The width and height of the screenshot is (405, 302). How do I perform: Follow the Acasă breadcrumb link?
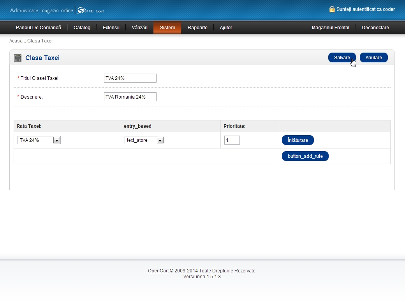tap(16, 41)
